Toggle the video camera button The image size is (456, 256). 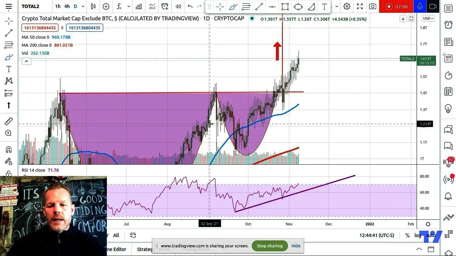point(433,6)
